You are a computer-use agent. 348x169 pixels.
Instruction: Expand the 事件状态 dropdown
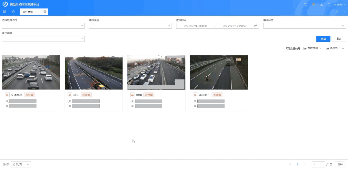pos(304,26)
